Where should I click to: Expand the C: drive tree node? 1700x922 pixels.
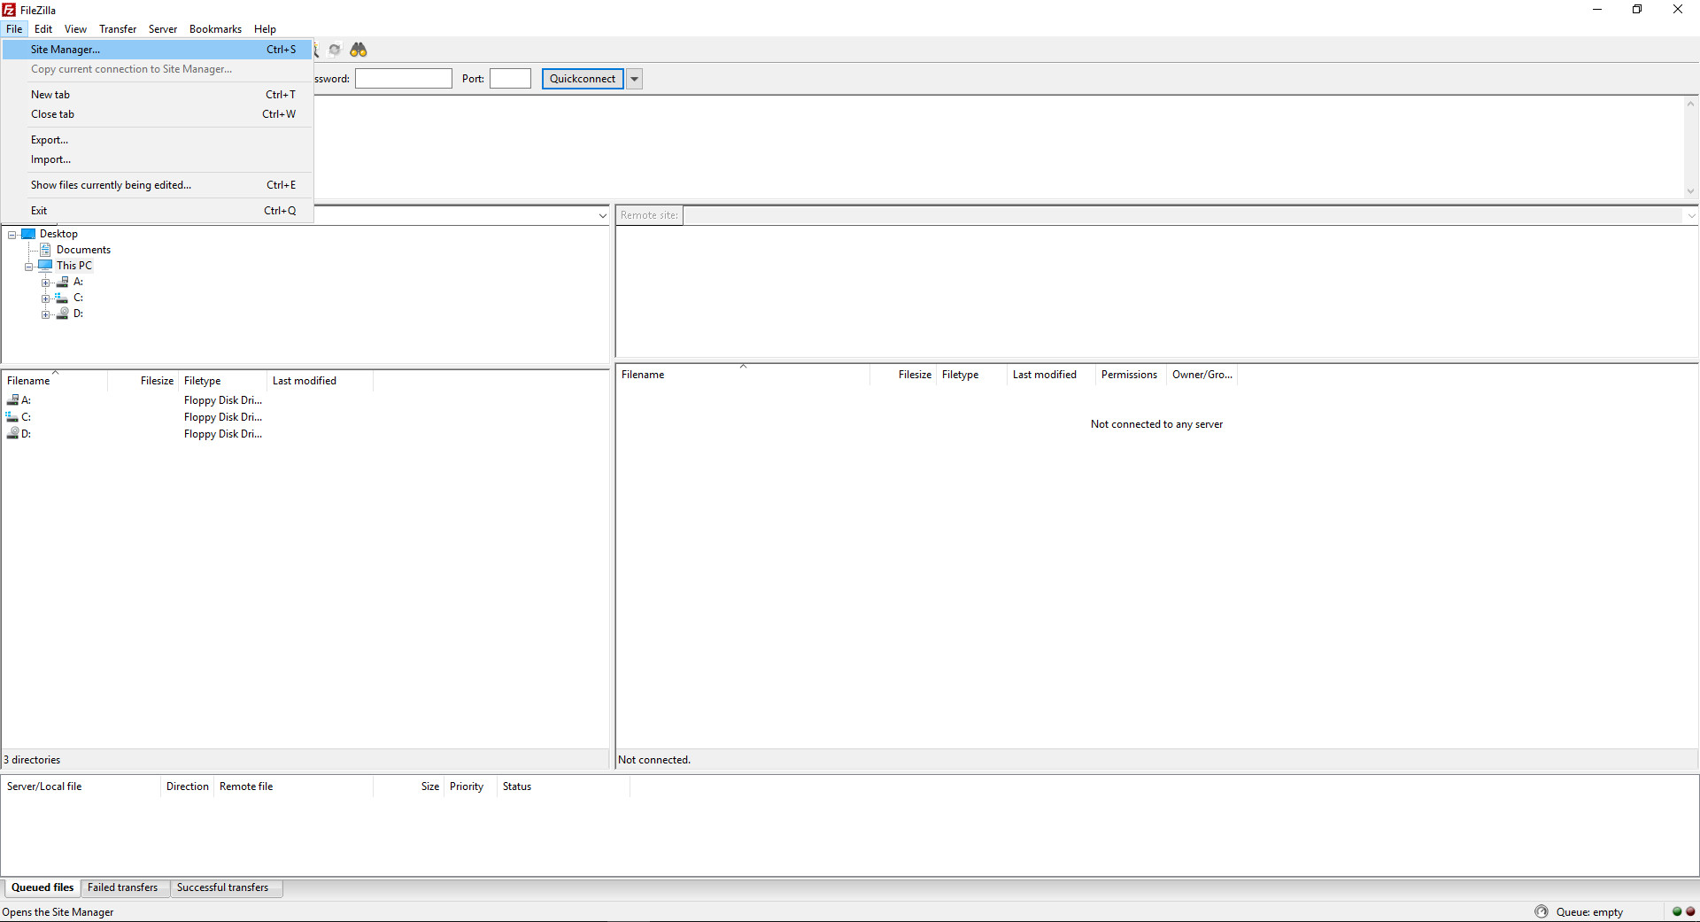(46, 298)
